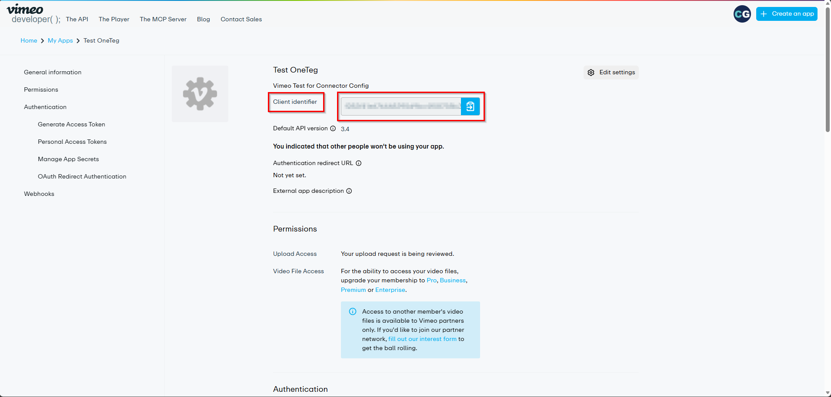Select General information in sidebar
Screen dimensions: 831x397
point(53,72)
